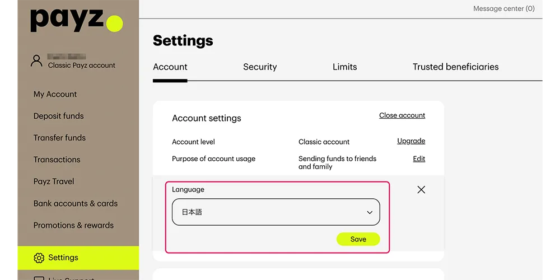This screenshot has width=560, height=280.
Task: Switch to the Limits tab
Action: [344, 67]
